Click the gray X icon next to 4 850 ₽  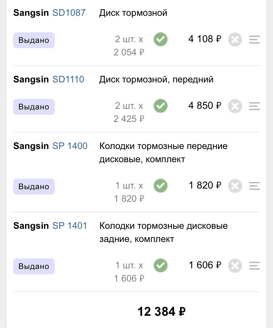click(235, 106)
